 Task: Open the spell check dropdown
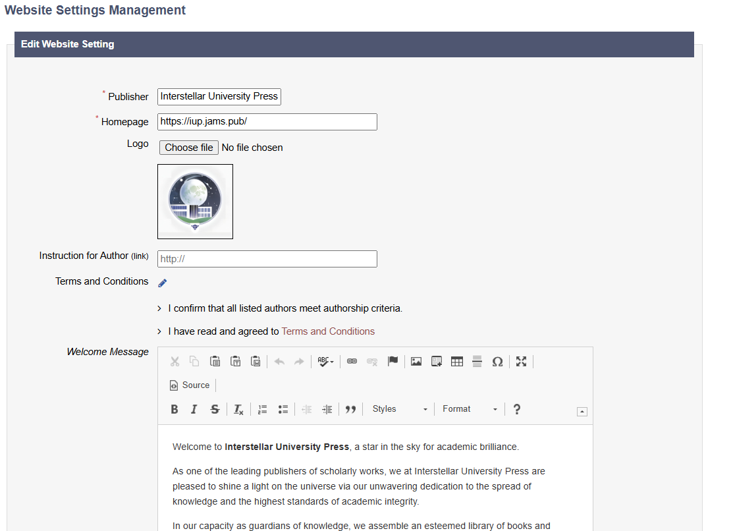coord(325,361)
